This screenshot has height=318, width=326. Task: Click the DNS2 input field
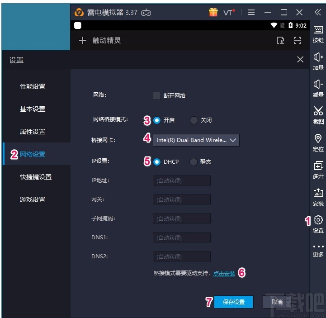(181, 256)
